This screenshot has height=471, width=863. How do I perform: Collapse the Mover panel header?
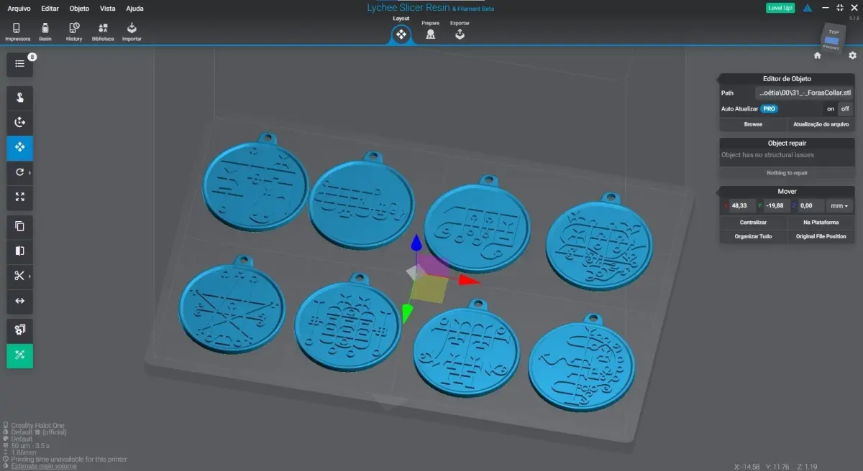(x=787, y=192)
